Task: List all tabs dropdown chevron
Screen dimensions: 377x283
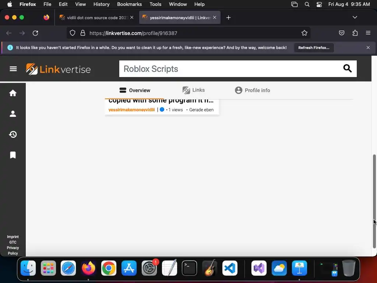Action: pos(355,17)
